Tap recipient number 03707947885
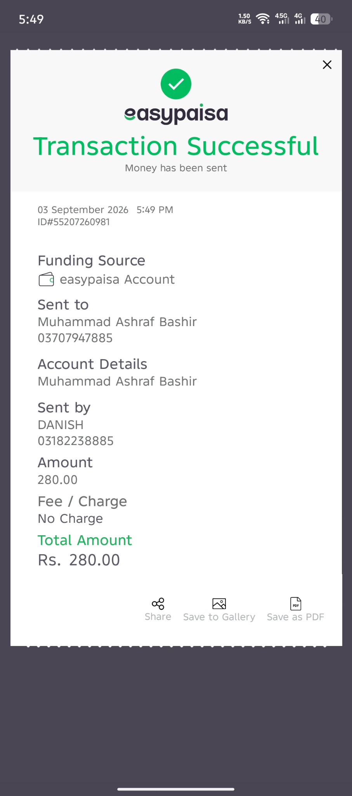 (x=75, y=338)
